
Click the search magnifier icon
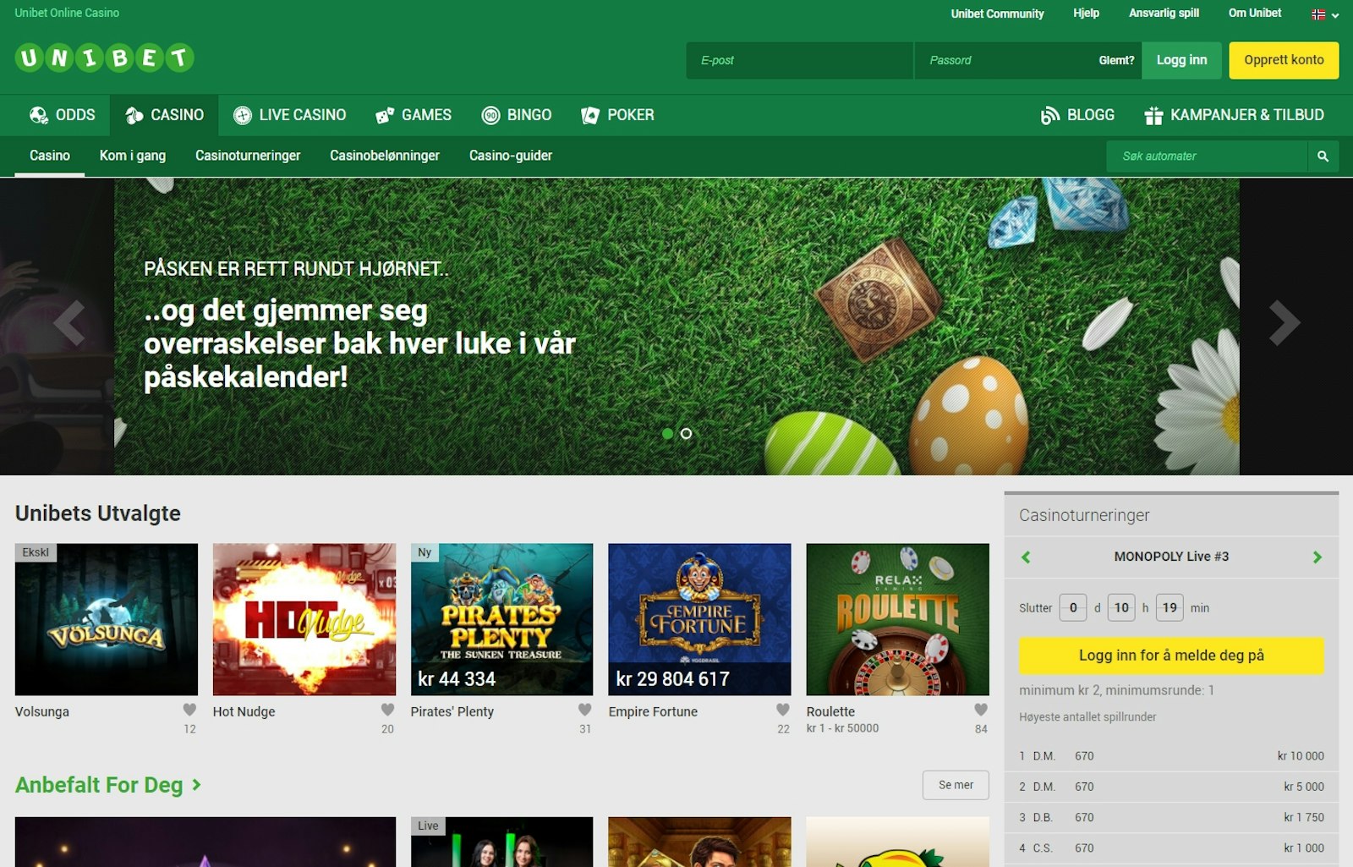coord(1324,156)
